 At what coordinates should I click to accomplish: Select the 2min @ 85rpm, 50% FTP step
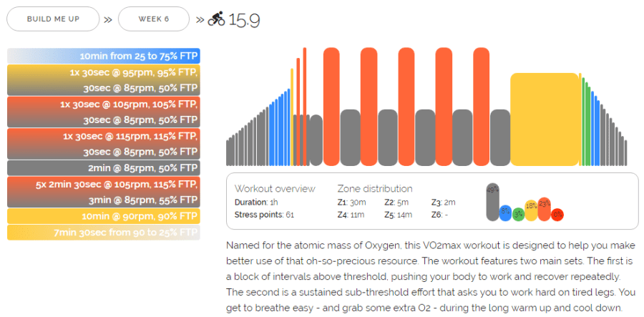click(104, 167)
